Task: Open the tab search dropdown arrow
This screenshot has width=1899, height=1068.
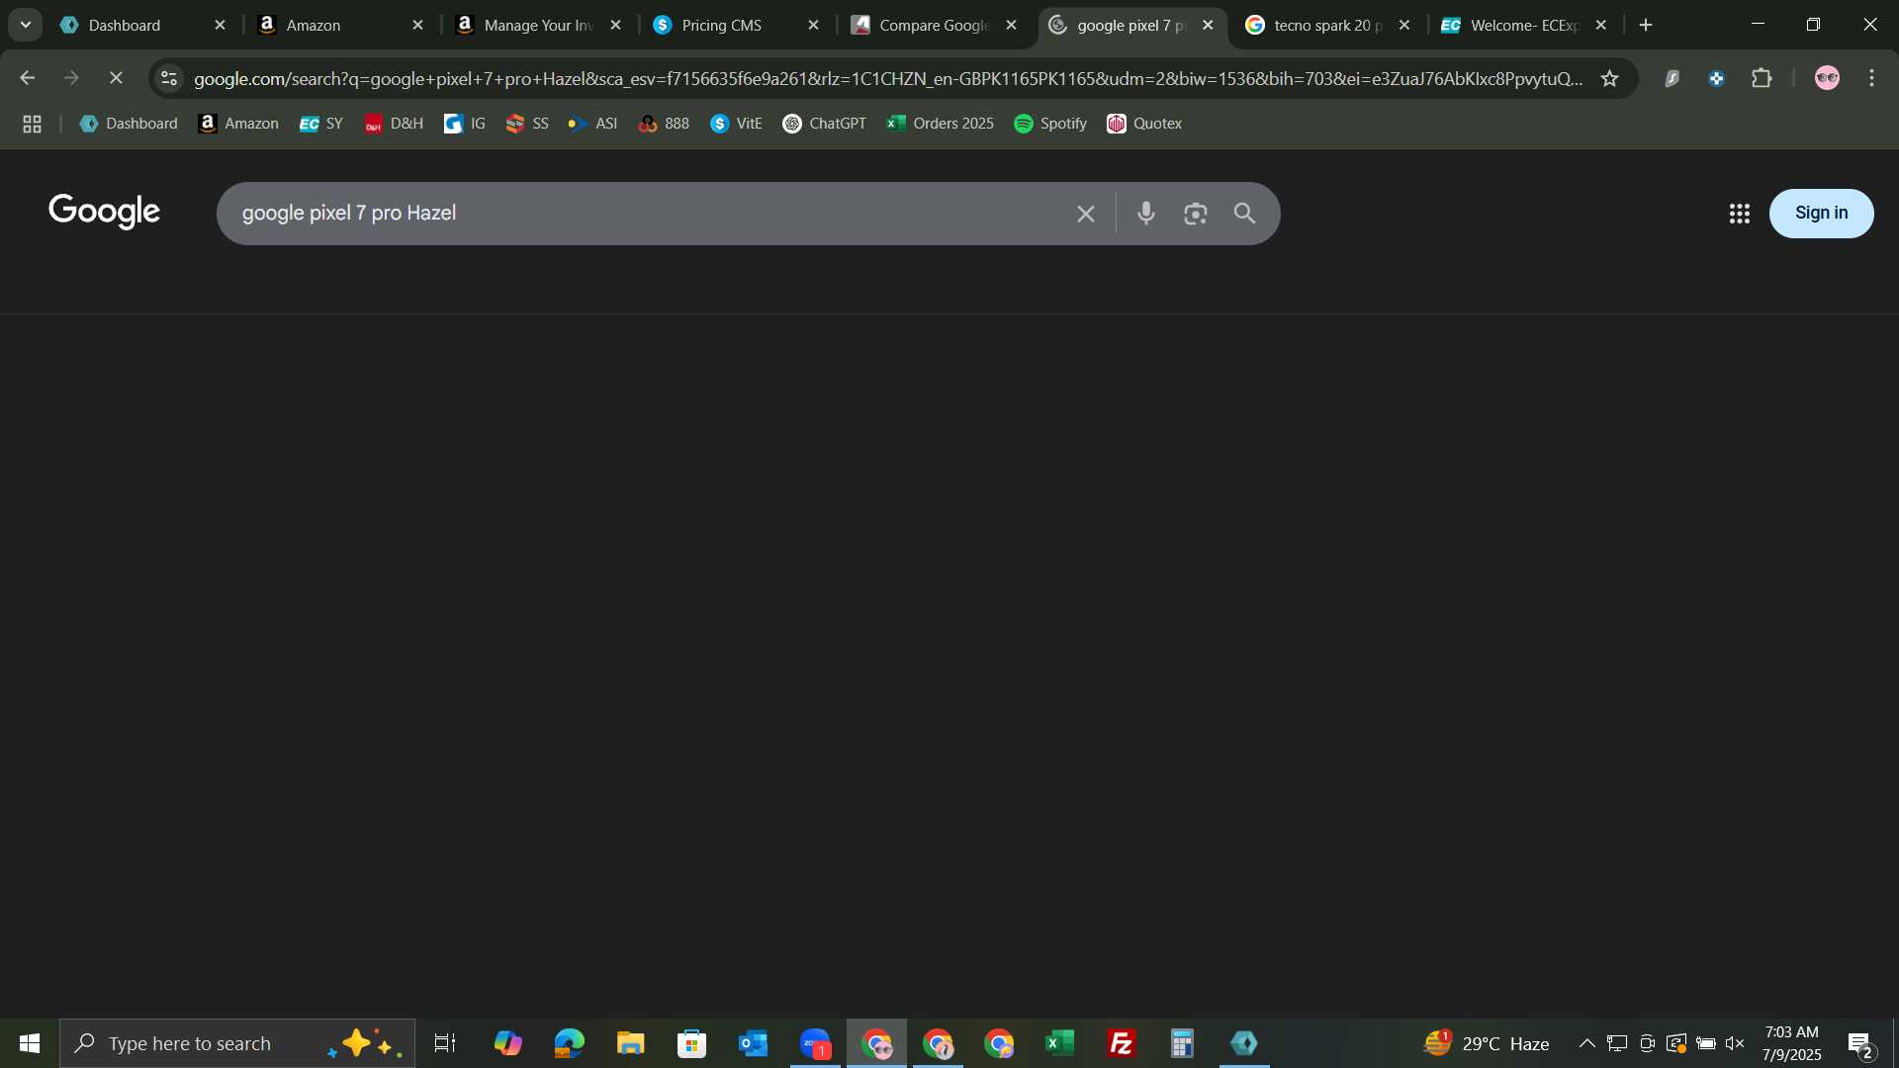Action: point(26,25)
